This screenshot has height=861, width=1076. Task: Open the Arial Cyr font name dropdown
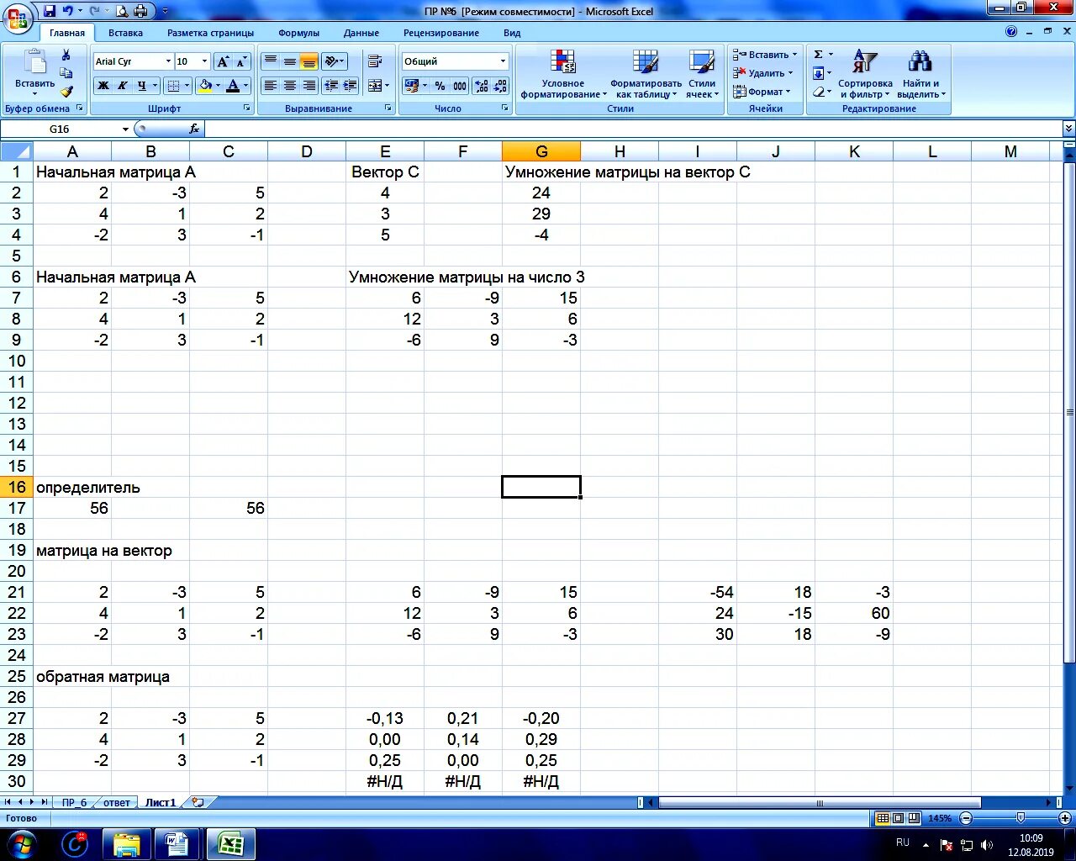(x=168, y=61)
